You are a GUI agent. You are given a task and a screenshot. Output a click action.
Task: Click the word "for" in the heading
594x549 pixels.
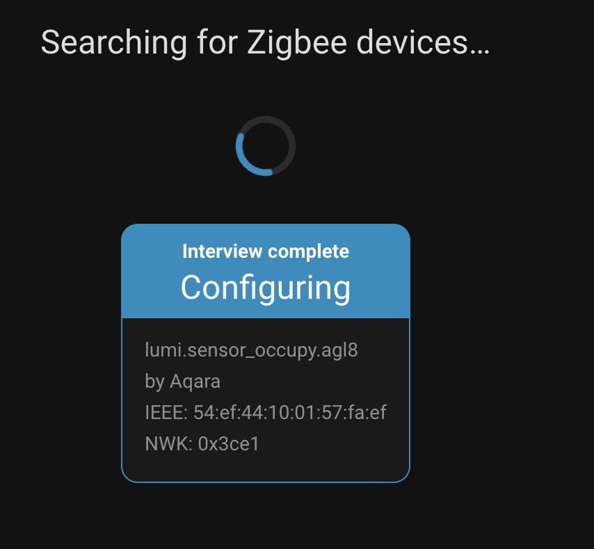(x=216, y=43)
